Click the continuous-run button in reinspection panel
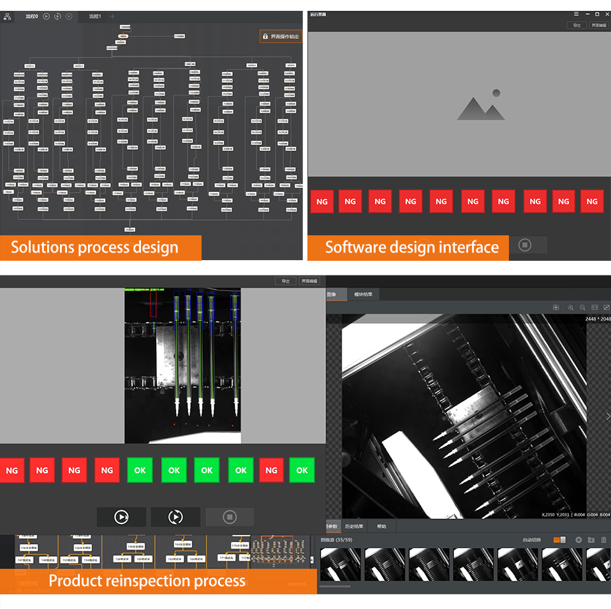Viewport: 611px width, 609px height. pos(175,517)
